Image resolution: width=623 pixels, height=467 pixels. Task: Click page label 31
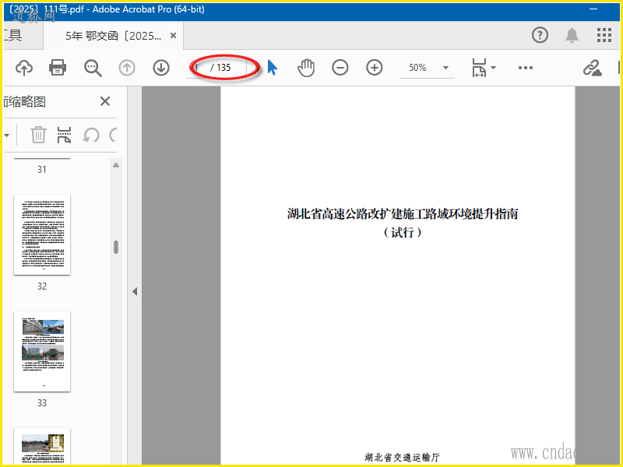point(42,170)
